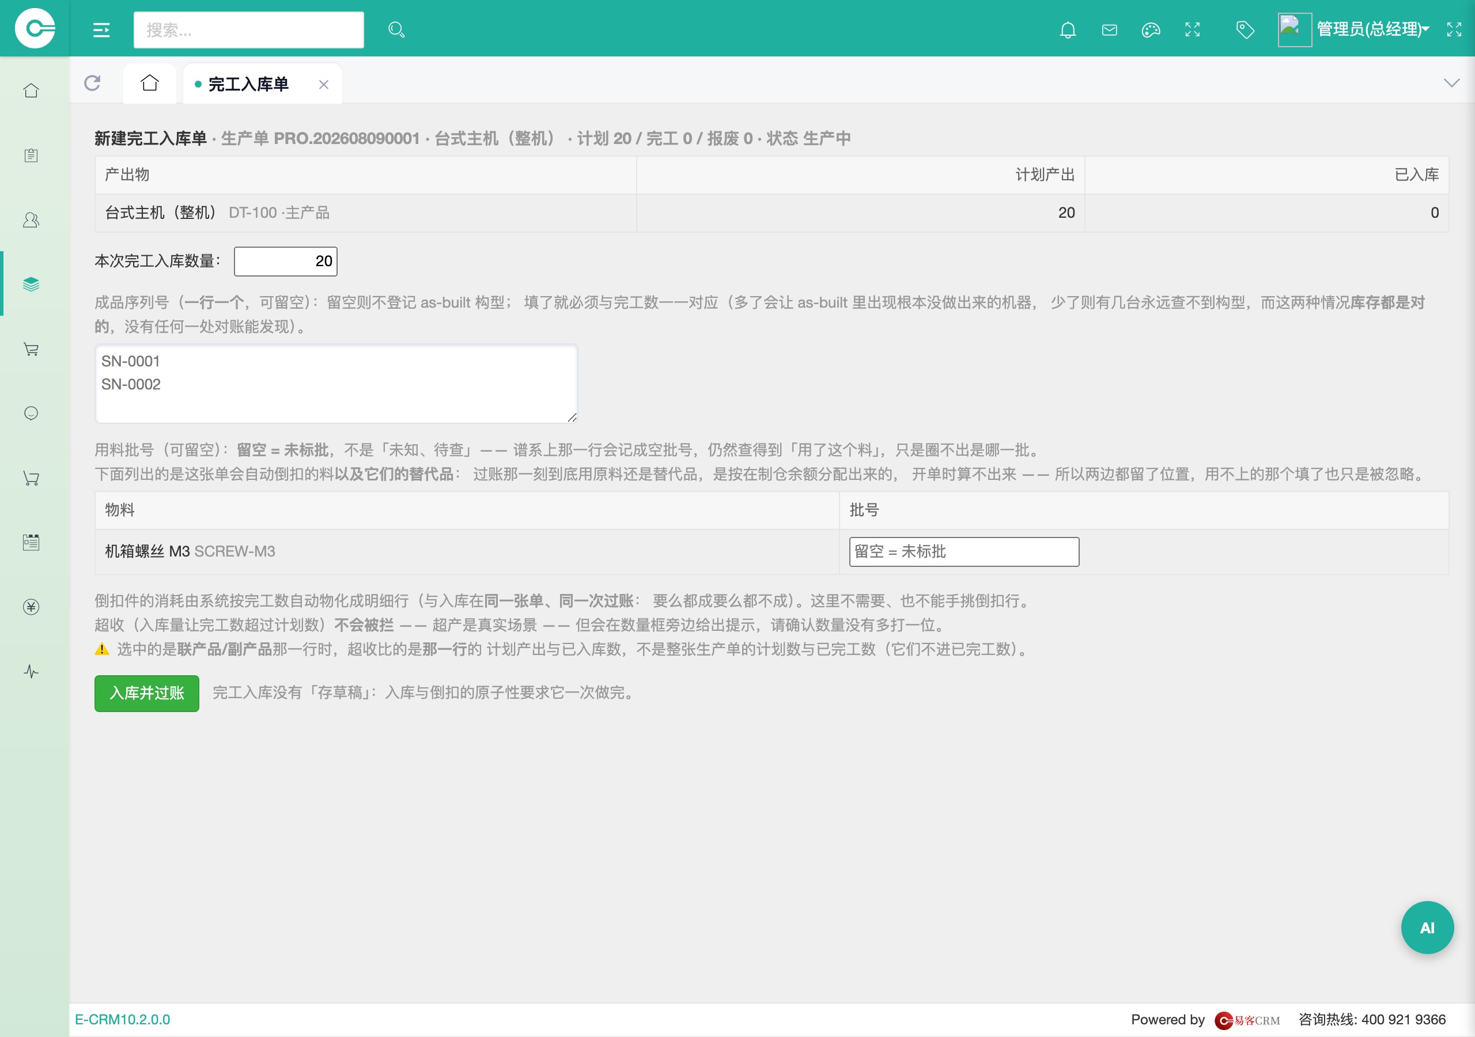Click fullscreen icon at far right header

point(1454,29)
